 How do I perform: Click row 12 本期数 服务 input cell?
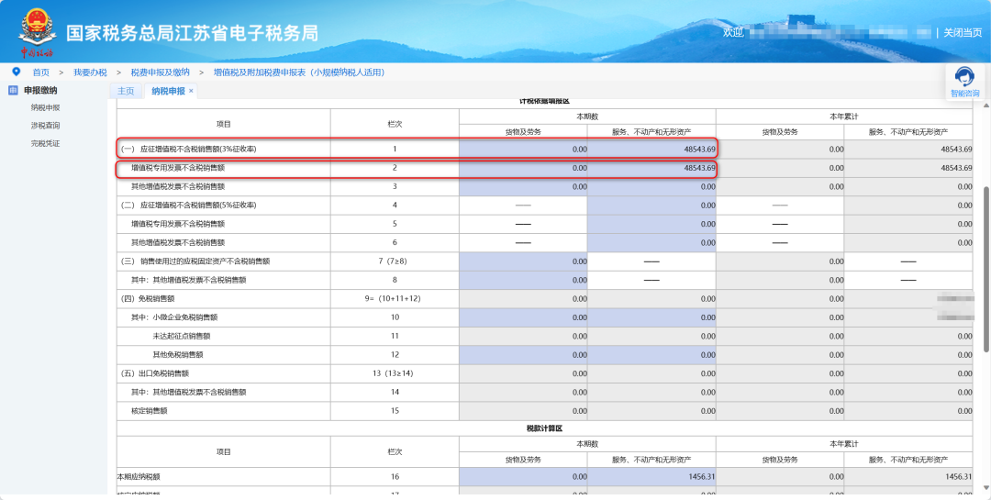651,355
